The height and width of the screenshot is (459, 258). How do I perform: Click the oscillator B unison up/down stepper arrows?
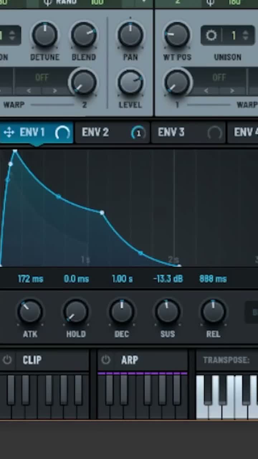pos(245,35)
